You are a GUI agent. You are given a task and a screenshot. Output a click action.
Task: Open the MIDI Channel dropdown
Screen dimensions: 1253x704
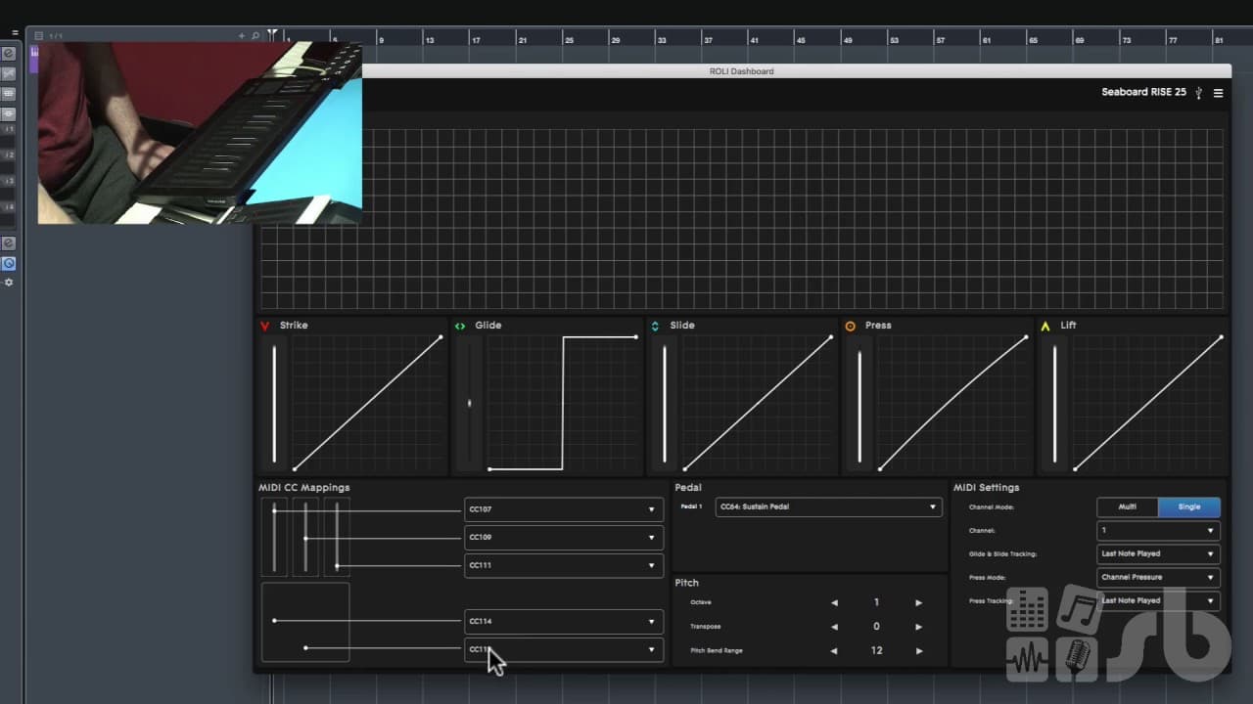click(x=1159, y=530)
